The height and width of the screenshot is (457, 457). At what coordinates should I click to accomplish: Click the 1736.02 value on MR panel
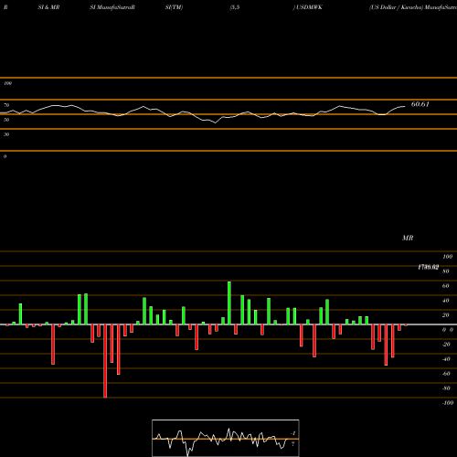click(x=428, y=267)
